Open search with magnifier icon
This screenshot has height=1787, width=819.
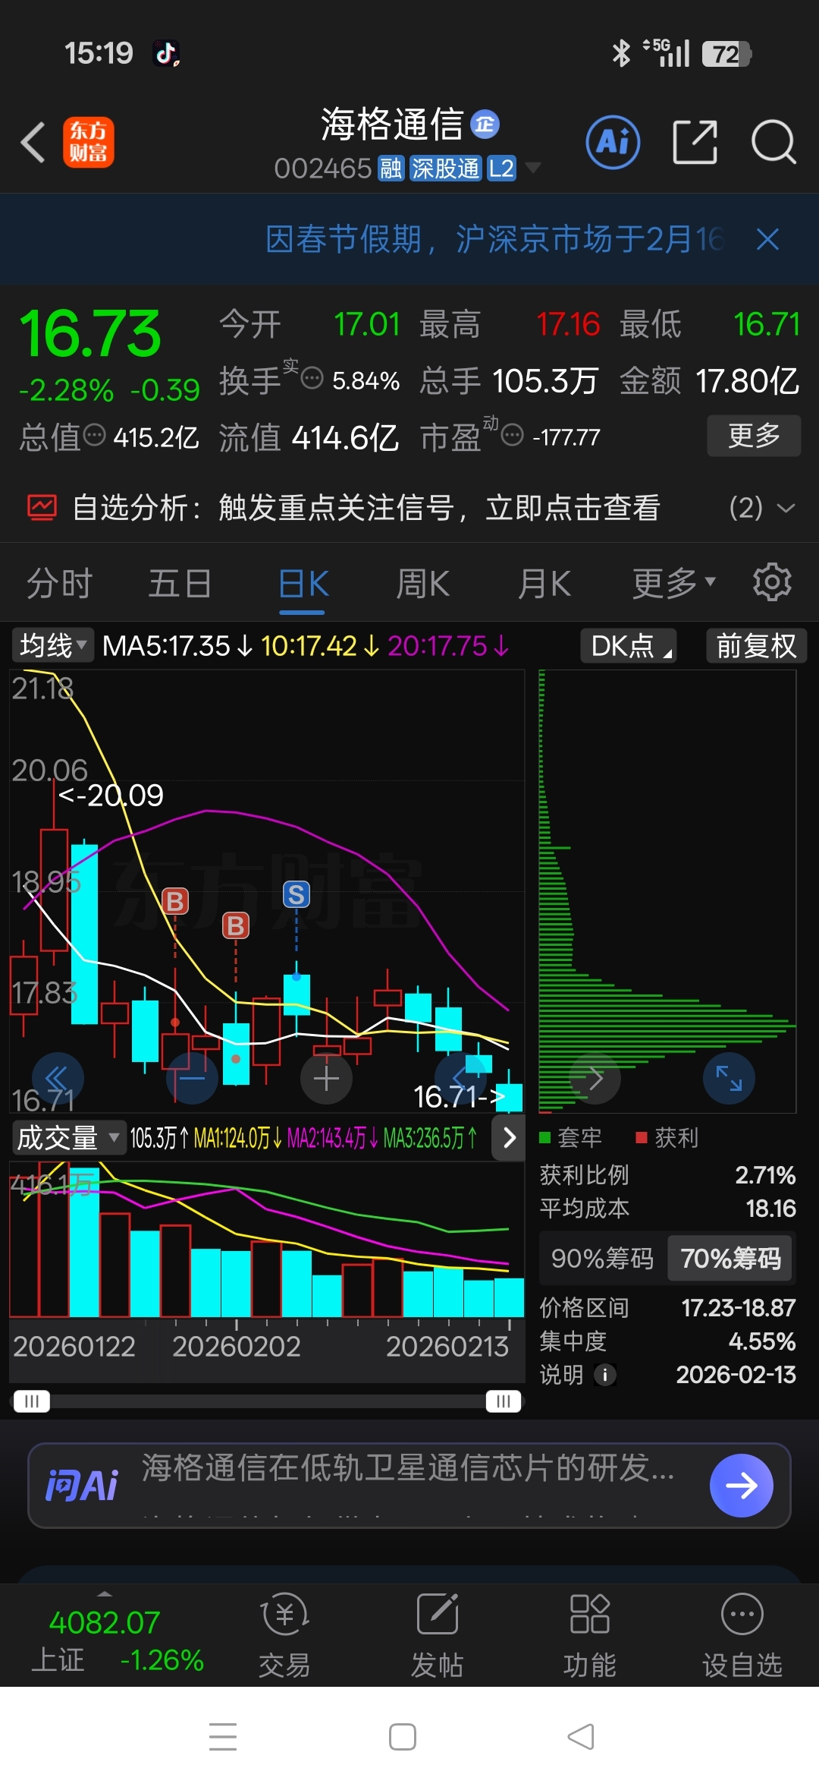click(773, 142)
